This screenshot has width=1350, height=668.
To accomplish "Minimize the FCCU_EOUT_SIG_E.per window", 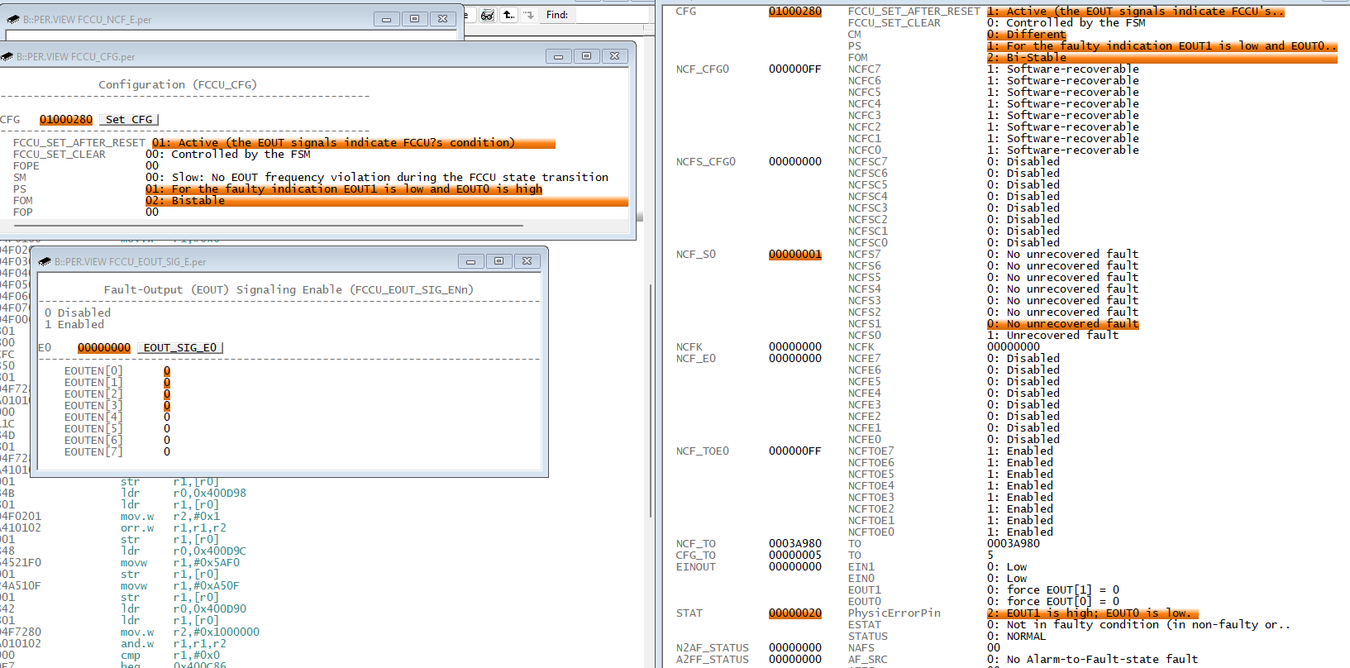I will (x=470, y=261).
